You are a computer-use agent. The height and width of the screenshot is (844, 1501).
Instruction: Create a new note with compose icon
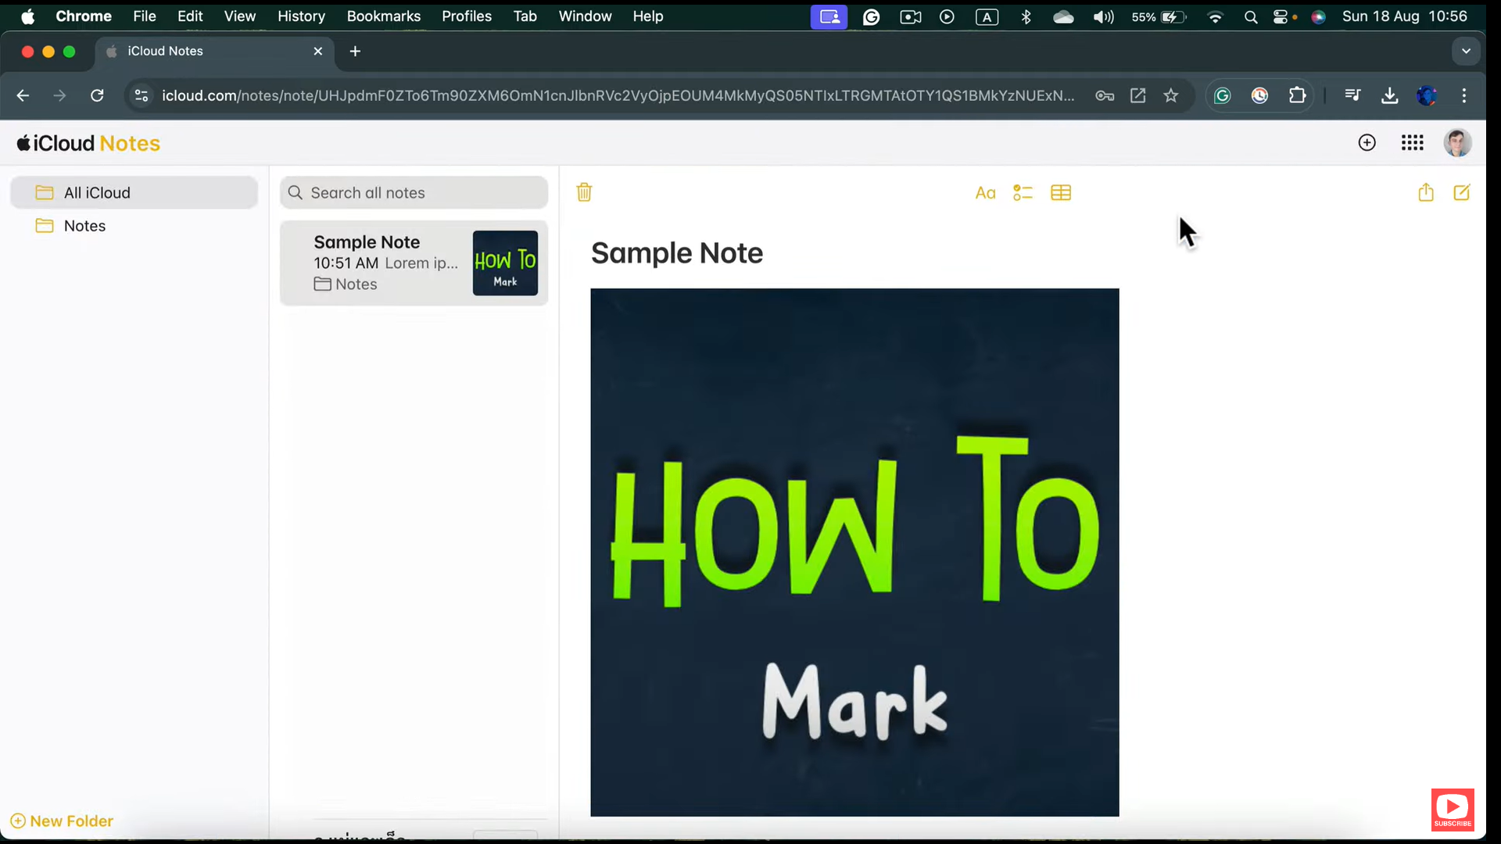point(1462,192)
